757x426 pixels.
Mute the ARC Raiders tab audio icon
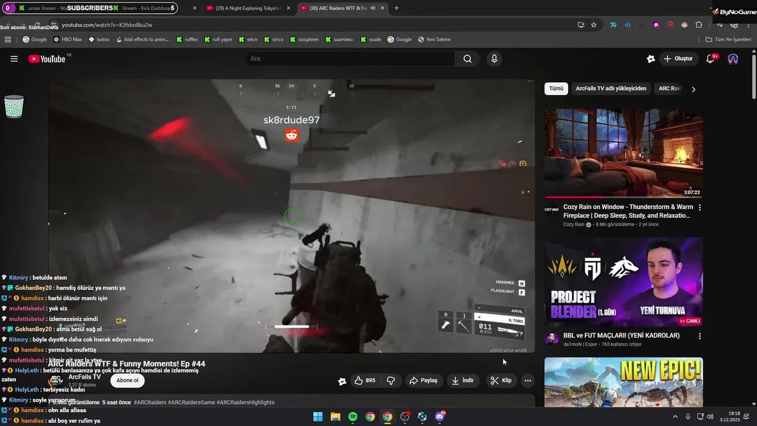(x=373, y=8)
